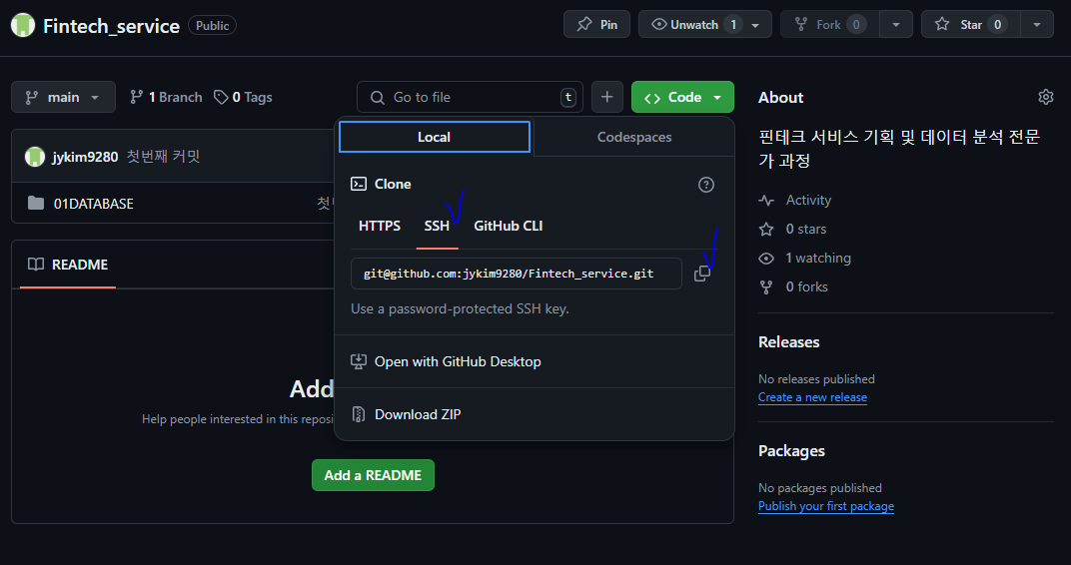This screenshot has height=565, width=1071.
Task: Click the GitHub Desktop download icon
Action: (359, 361)
